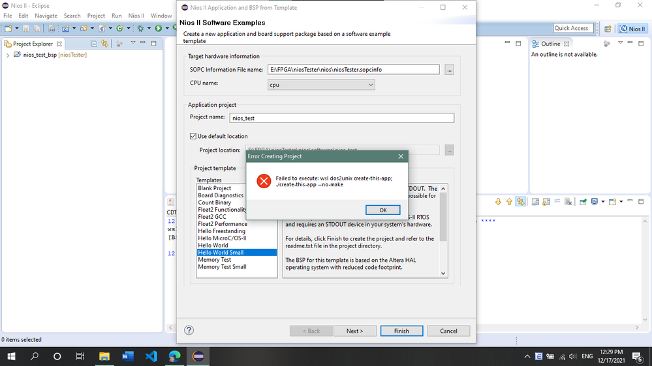Click the Cancel button in wizard
The width and height of the screenshot is (652, 366).
click(448, 331)
